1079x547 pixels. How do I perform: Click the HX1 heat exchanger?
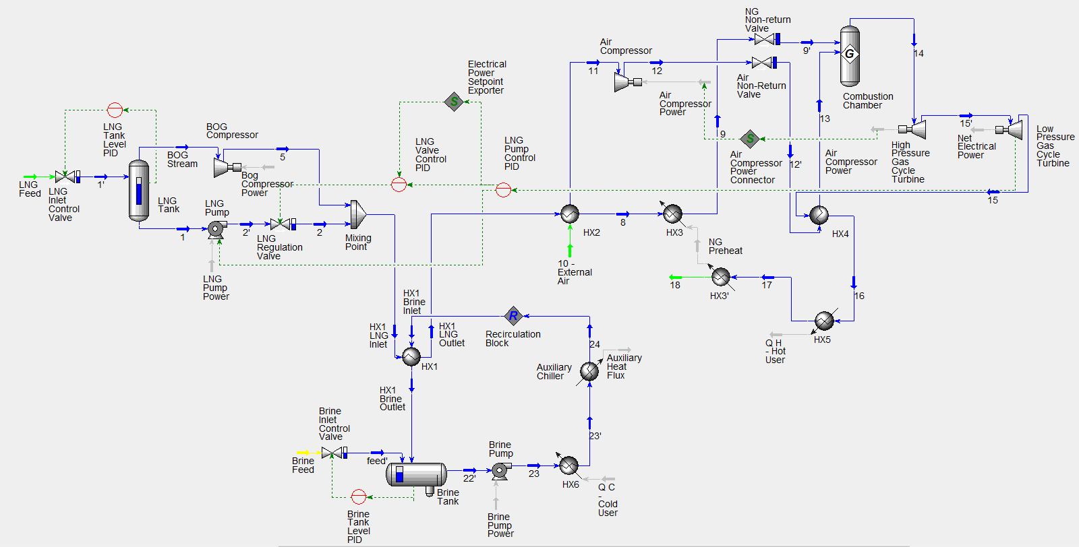411,357
